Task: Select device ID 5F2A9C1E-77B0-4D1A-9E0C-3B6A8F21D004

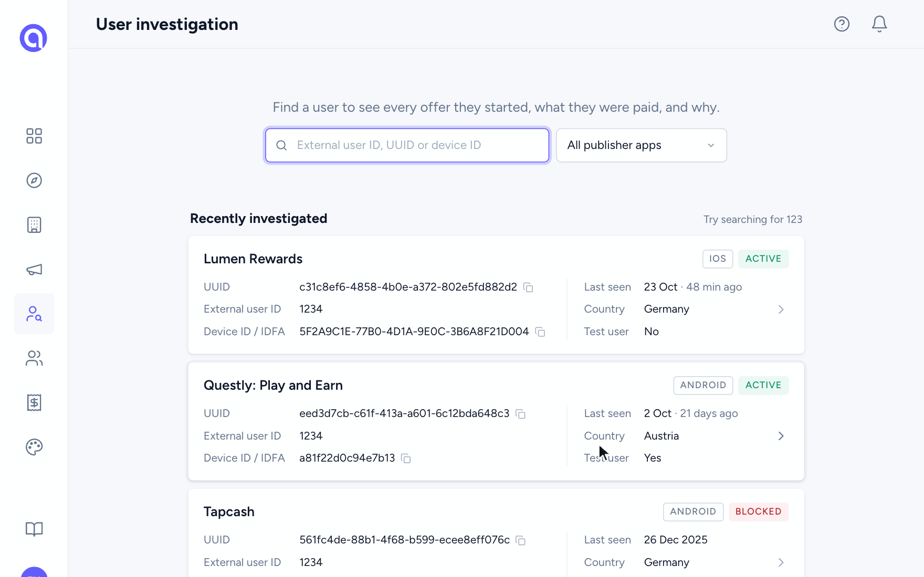Action: coord(414,332)
